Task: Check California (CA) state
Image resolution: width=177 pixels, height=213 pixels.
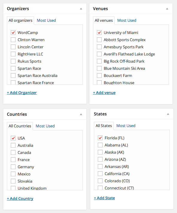Action: pos(100,174)
